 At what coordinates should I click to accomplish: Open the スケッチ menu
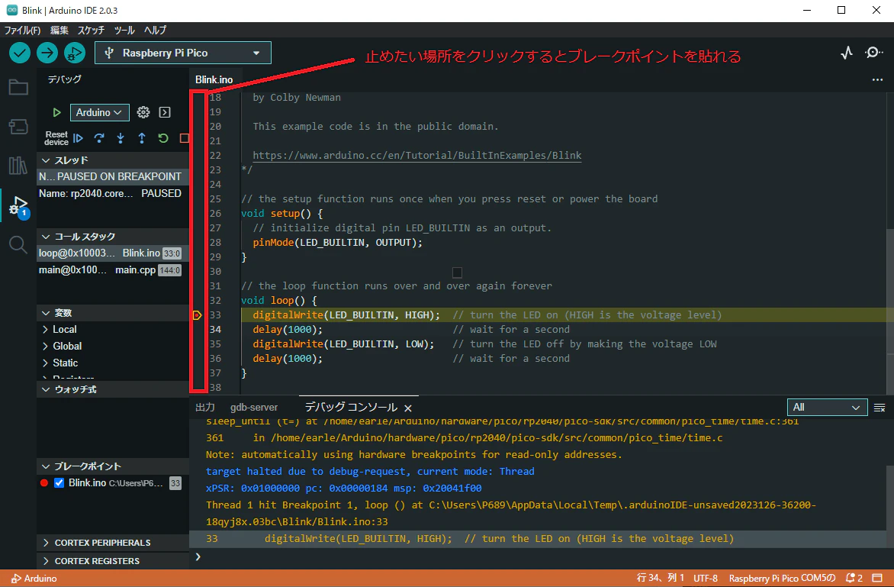(x=92, y=31)
